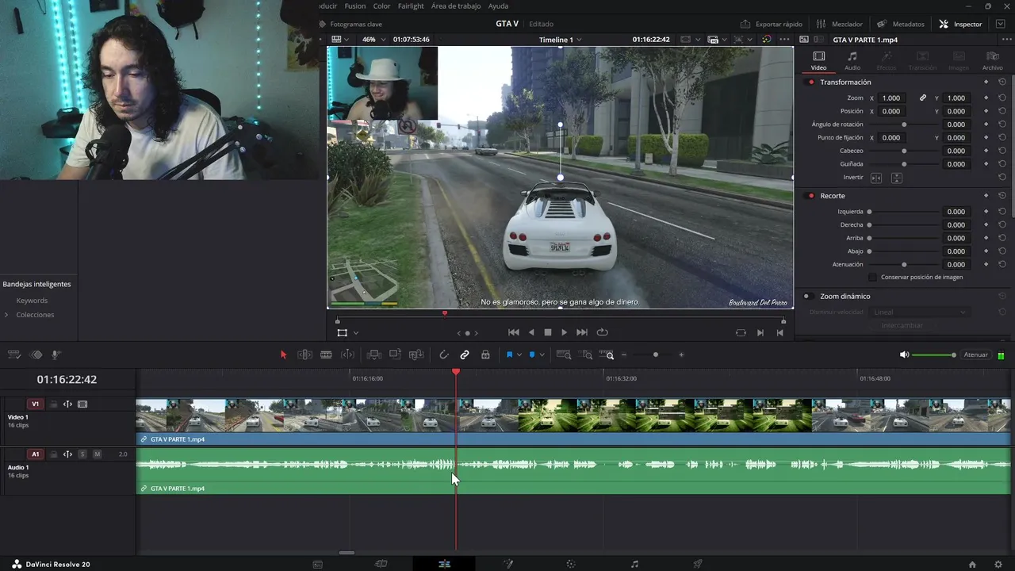Open the Fotogramas clave panel
Image resolution: width=1015 pixels, height=571 pixels.
pyautogui.click(x=350, y=24)
